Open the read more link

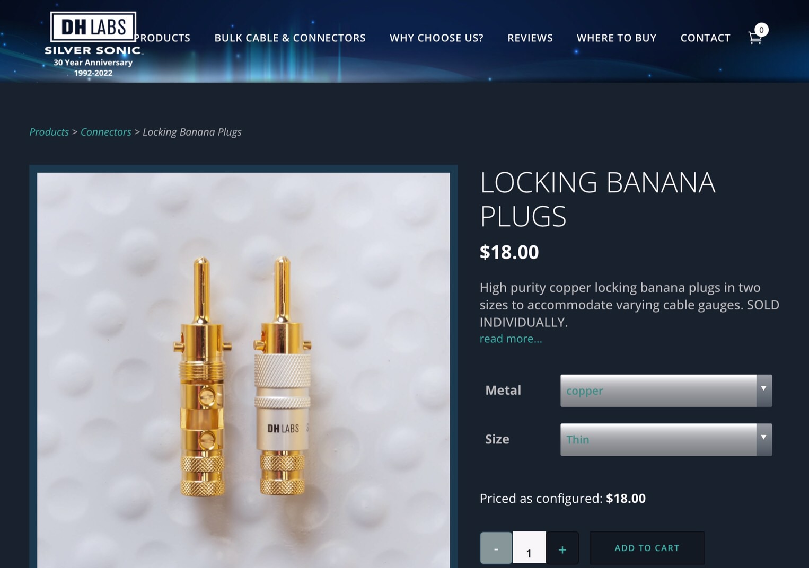[511, 339]
